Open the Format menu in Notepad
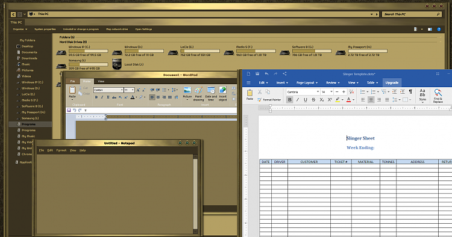 pyautogui.click(x=61, y=150)
